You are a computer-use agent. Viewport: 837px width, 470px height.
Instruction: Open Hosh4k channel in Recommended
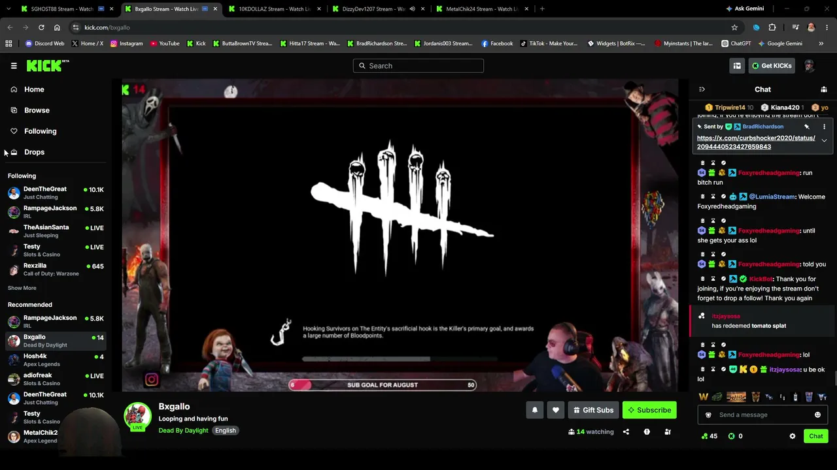[56, 360]
